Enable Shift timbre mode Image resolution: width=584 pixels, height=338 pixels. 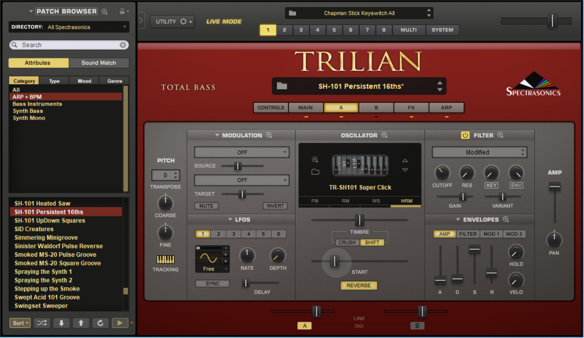point(372,242)
